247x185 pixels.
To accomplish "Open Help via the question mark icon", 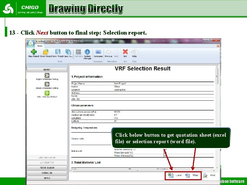I will tap(134, 52).
